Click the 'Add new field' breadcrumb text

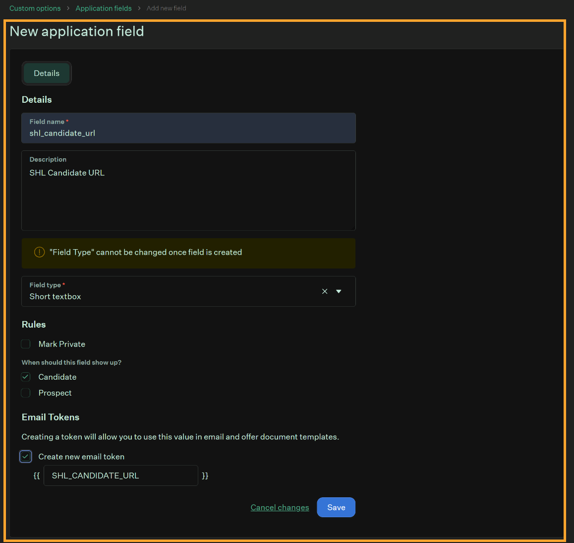click(167, 8)
